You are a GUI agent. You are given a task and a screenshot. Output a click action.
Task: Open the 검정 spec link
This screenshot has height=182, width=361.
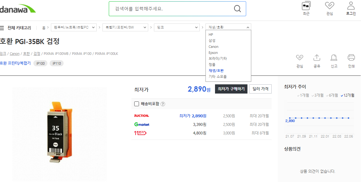37,54
